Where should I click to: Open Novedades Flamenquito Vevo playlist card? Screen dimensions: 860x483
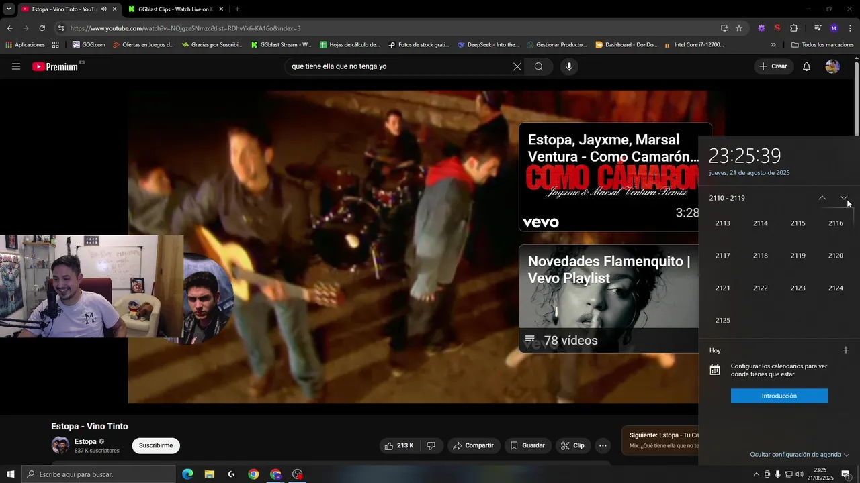[609, 299]
